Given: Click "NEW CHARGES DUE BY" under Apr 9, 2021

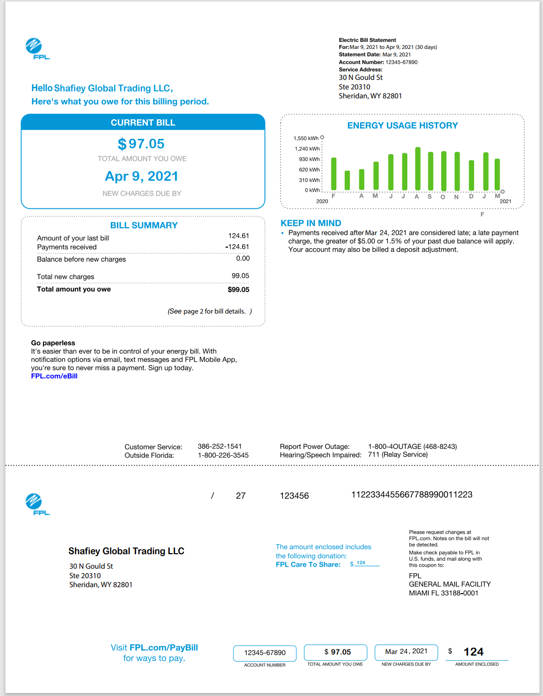Looking at the screenshot, I should [142, 193].
